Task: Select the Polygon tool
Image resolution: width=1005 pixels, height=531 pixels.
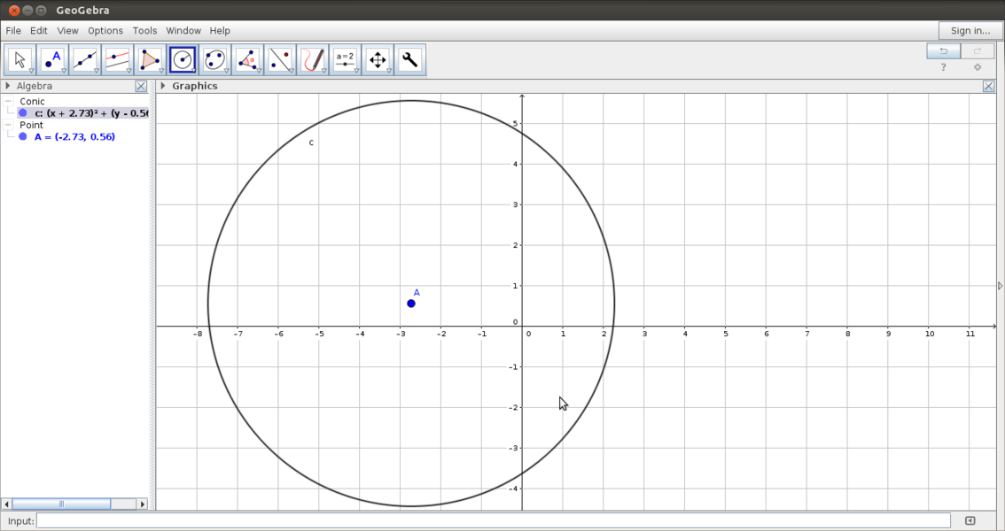Action: coord(149,59)
